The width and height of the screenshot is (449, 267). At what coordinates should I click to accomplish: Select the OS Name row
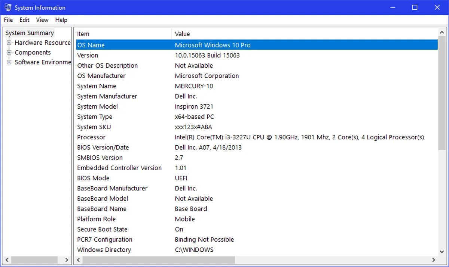257,45
